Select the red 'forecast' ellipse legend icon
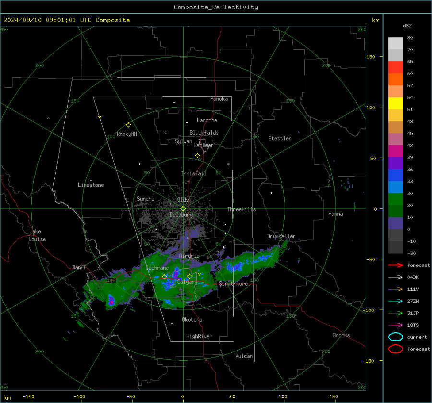 tap(396, 349)
